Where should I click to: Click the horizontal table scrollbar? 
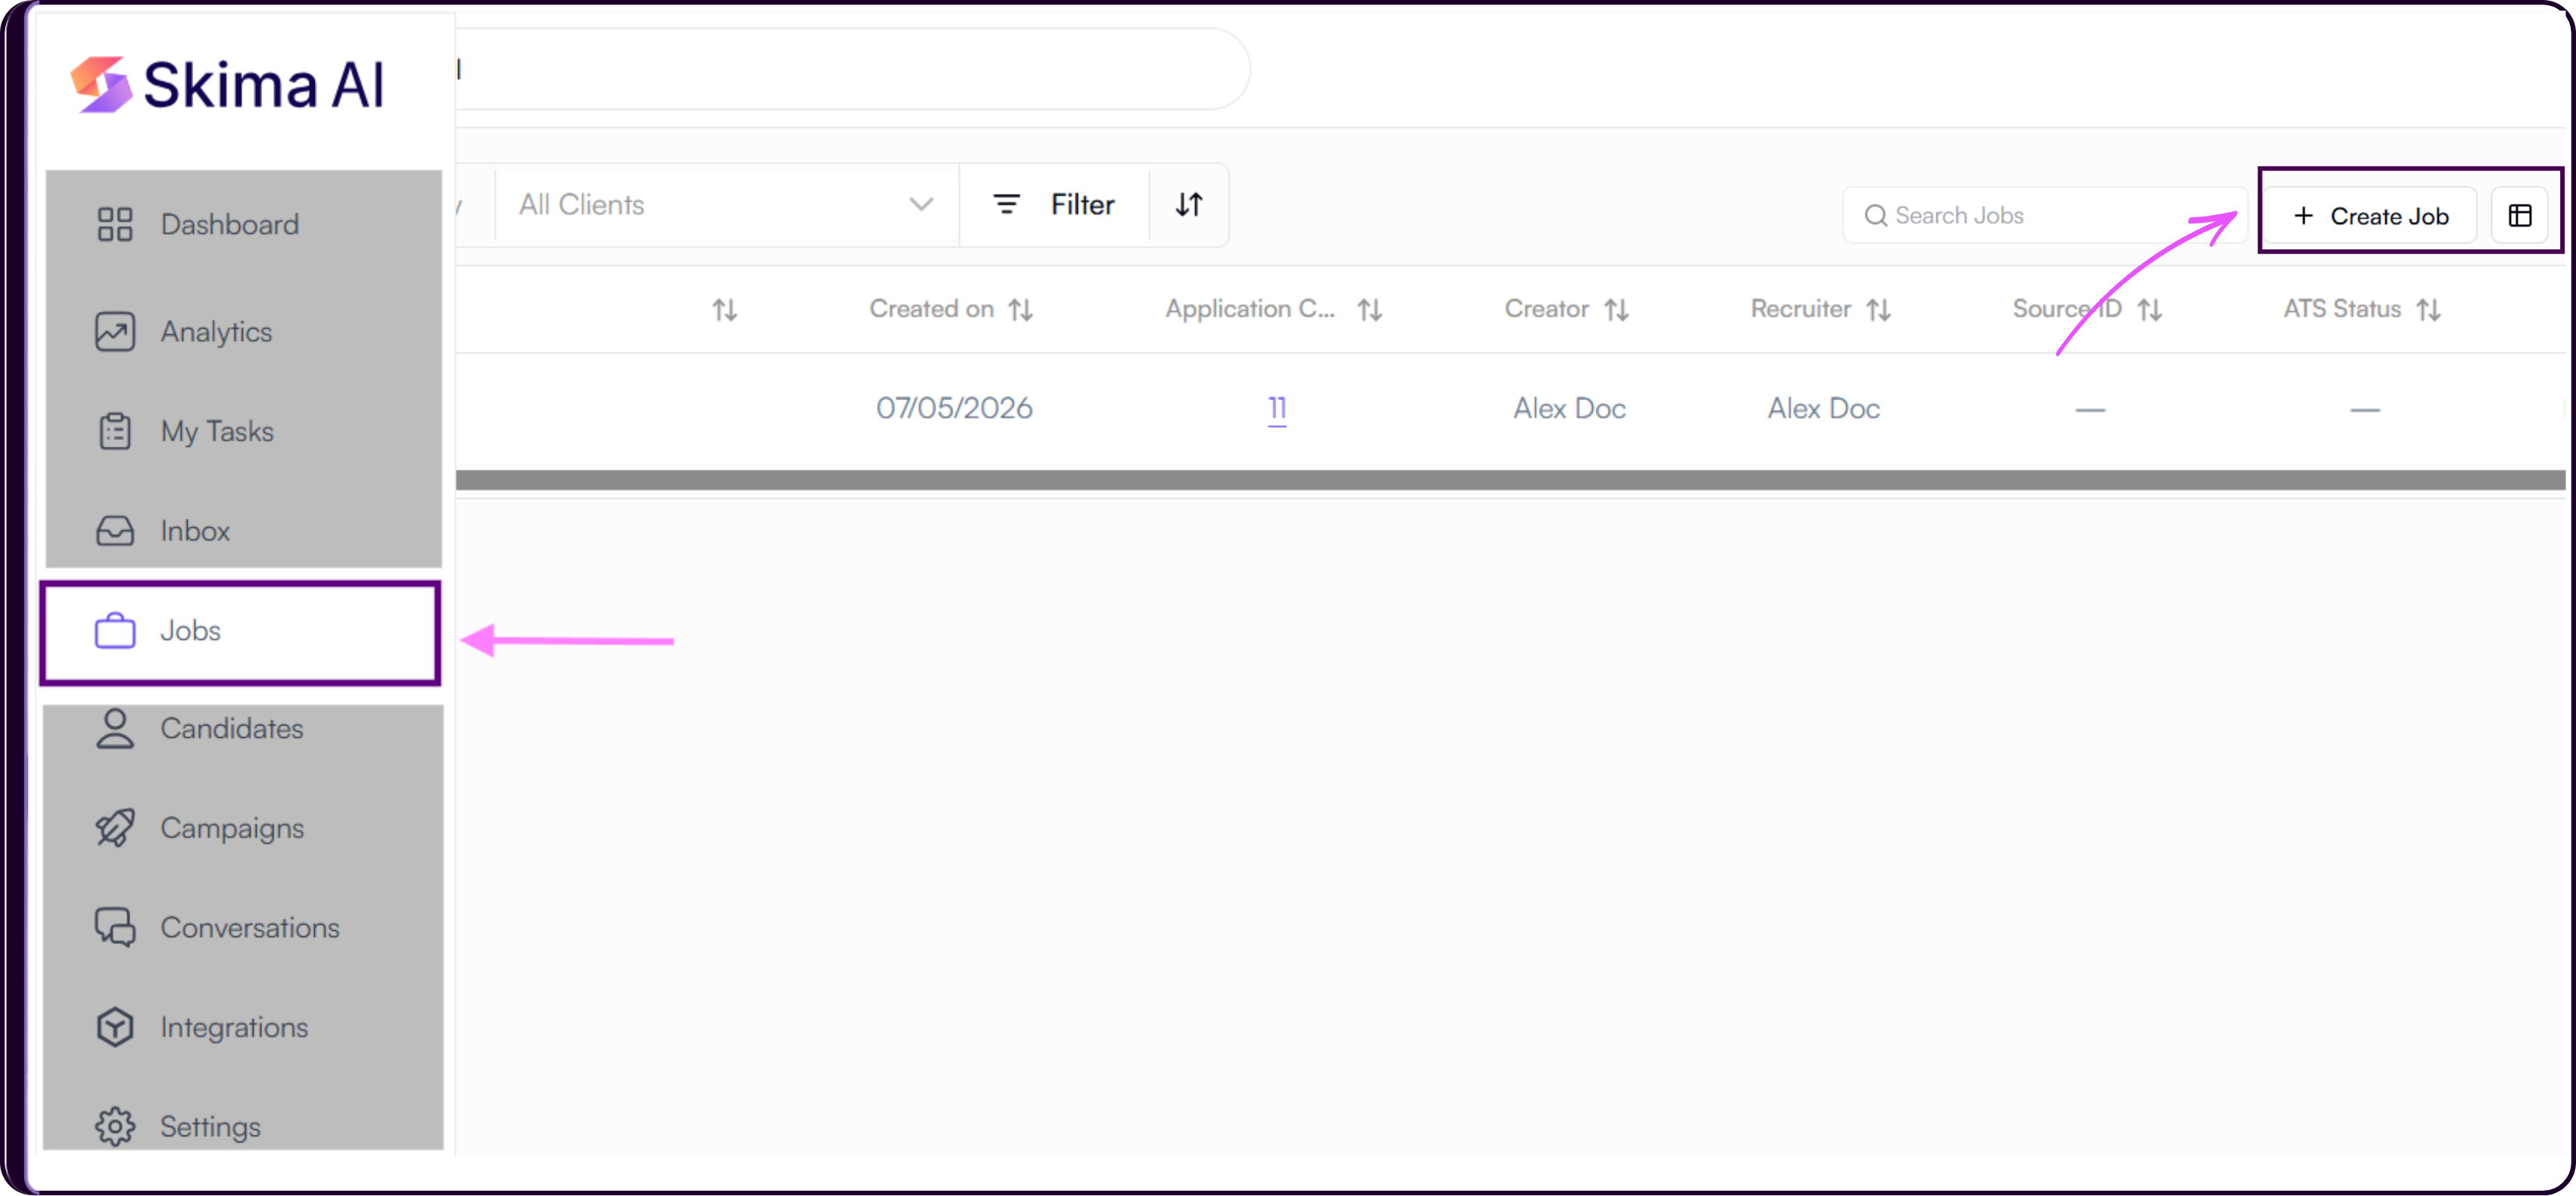tap(1510, 482)
